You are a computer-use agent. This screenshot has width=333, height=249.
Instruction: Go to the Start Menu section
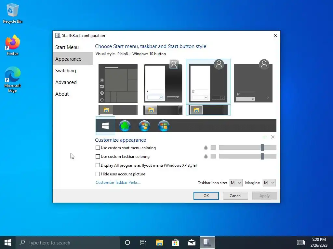coord(67,47)
